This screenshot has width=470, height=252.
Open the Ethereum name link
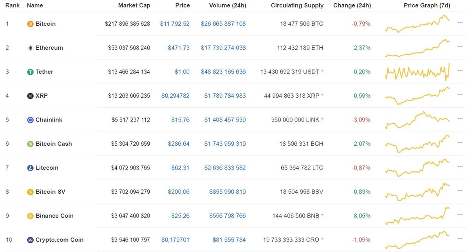click(49, 48)
